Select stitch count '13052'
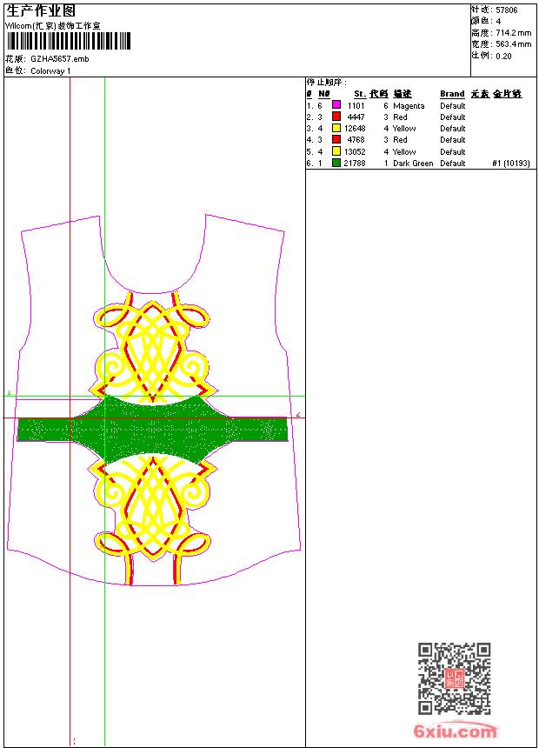 point(355,151)
